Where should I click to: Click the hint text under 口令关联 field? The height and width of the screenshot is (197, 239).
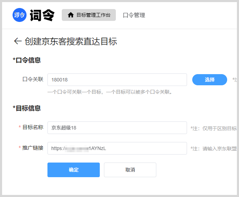pyautogui.click(x=110, y=92)
